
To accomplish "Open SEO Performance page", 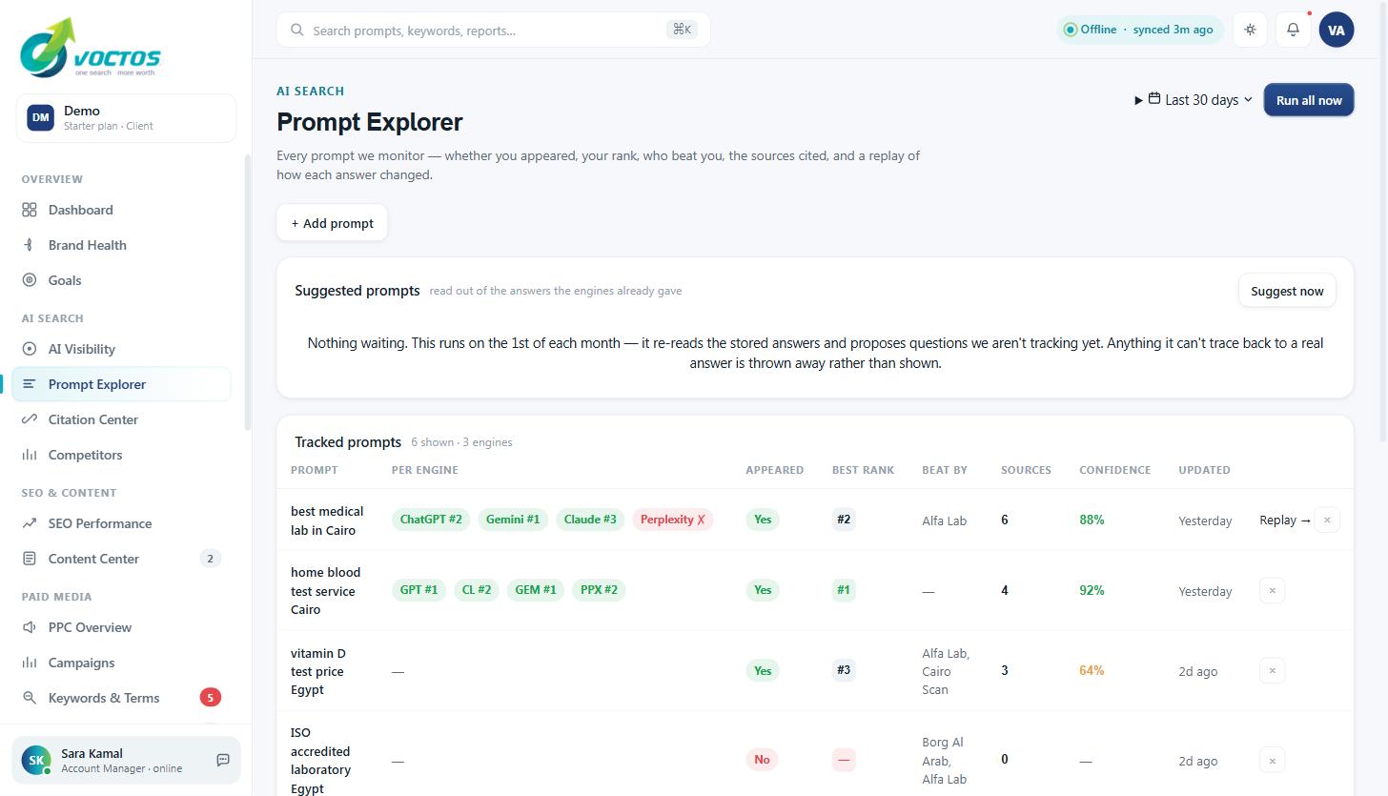I will [x=121, y=523].
